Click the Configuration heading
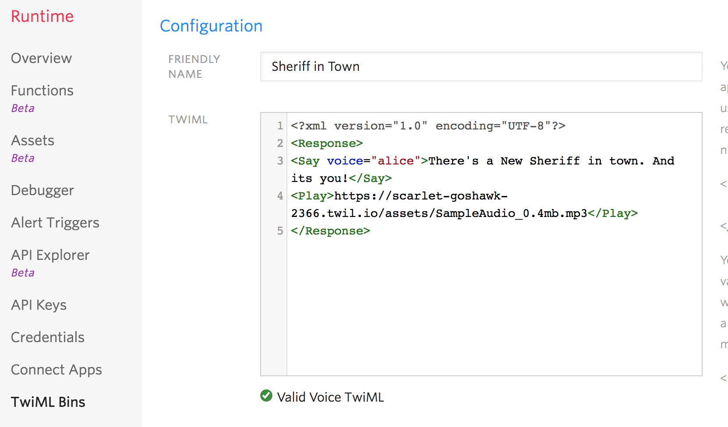The image size is (728, 427). (x=211, y=26)
